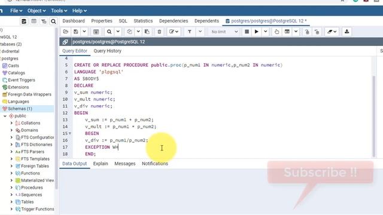This screenshot has height=215, width=383.
Task: Collapse the public schema node
Action: (x=5, y=116)
